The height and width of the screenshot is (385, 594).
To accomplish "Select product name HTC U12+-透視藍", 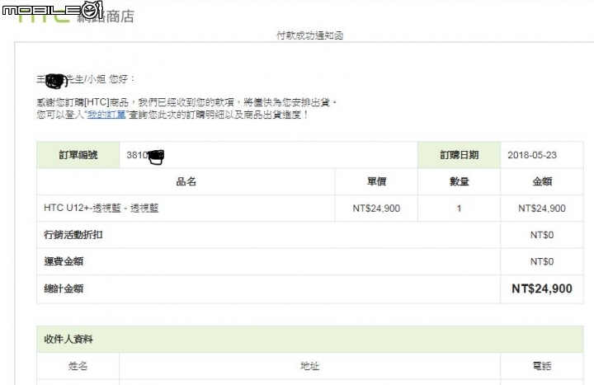I will (101, 208).
